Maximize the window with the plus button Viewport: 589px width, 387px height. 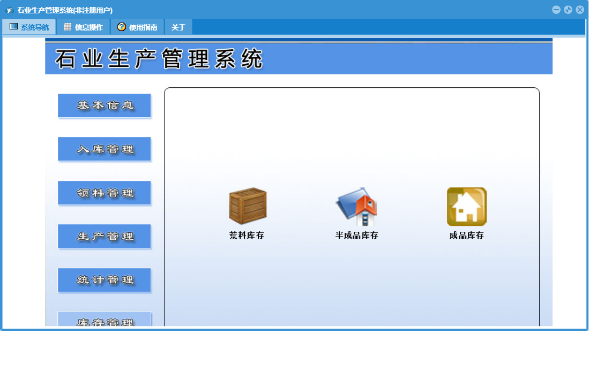[x=568, y=10]
